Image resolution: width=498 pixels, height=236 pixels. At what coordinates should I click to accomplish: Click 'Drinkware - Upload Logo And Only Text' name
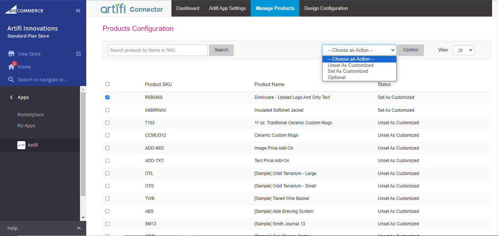[292, 97]
